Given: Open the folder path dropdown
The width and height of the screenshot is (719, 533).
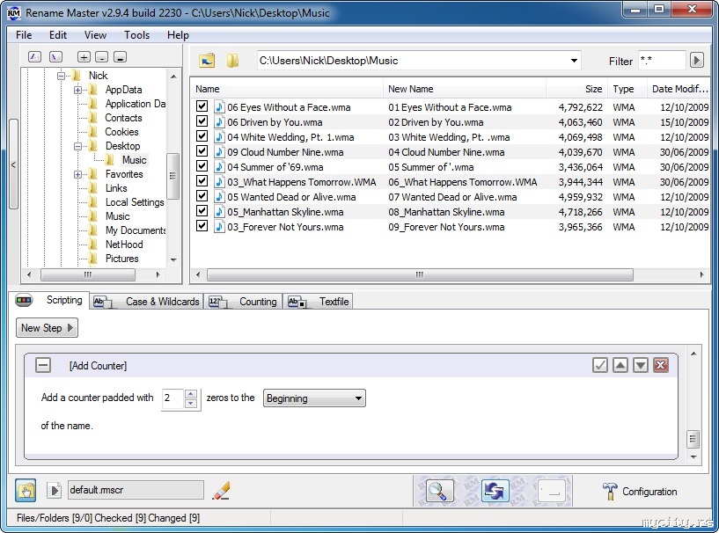Looking at the screenshot, I should 574,61.
